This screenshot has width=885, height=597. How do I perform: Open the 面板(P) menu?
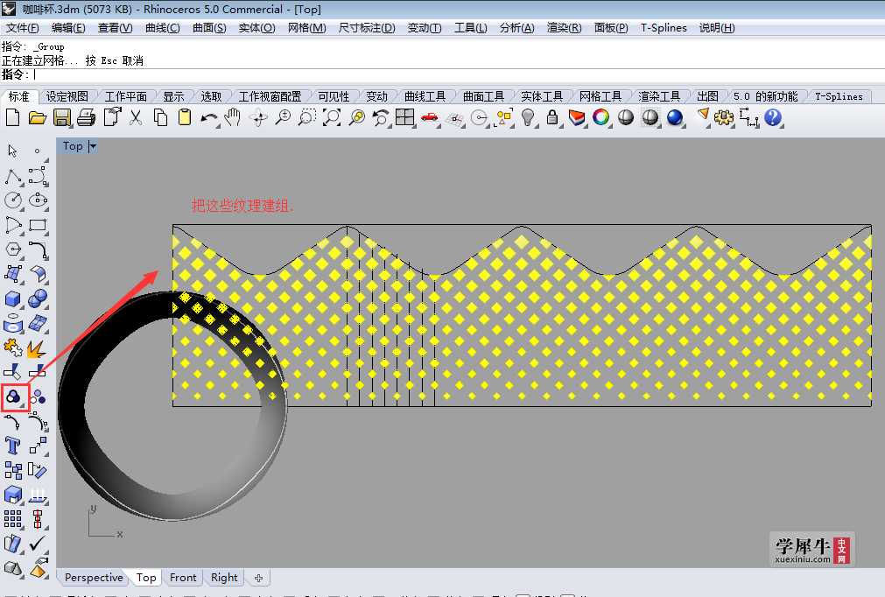coord(611,28)
